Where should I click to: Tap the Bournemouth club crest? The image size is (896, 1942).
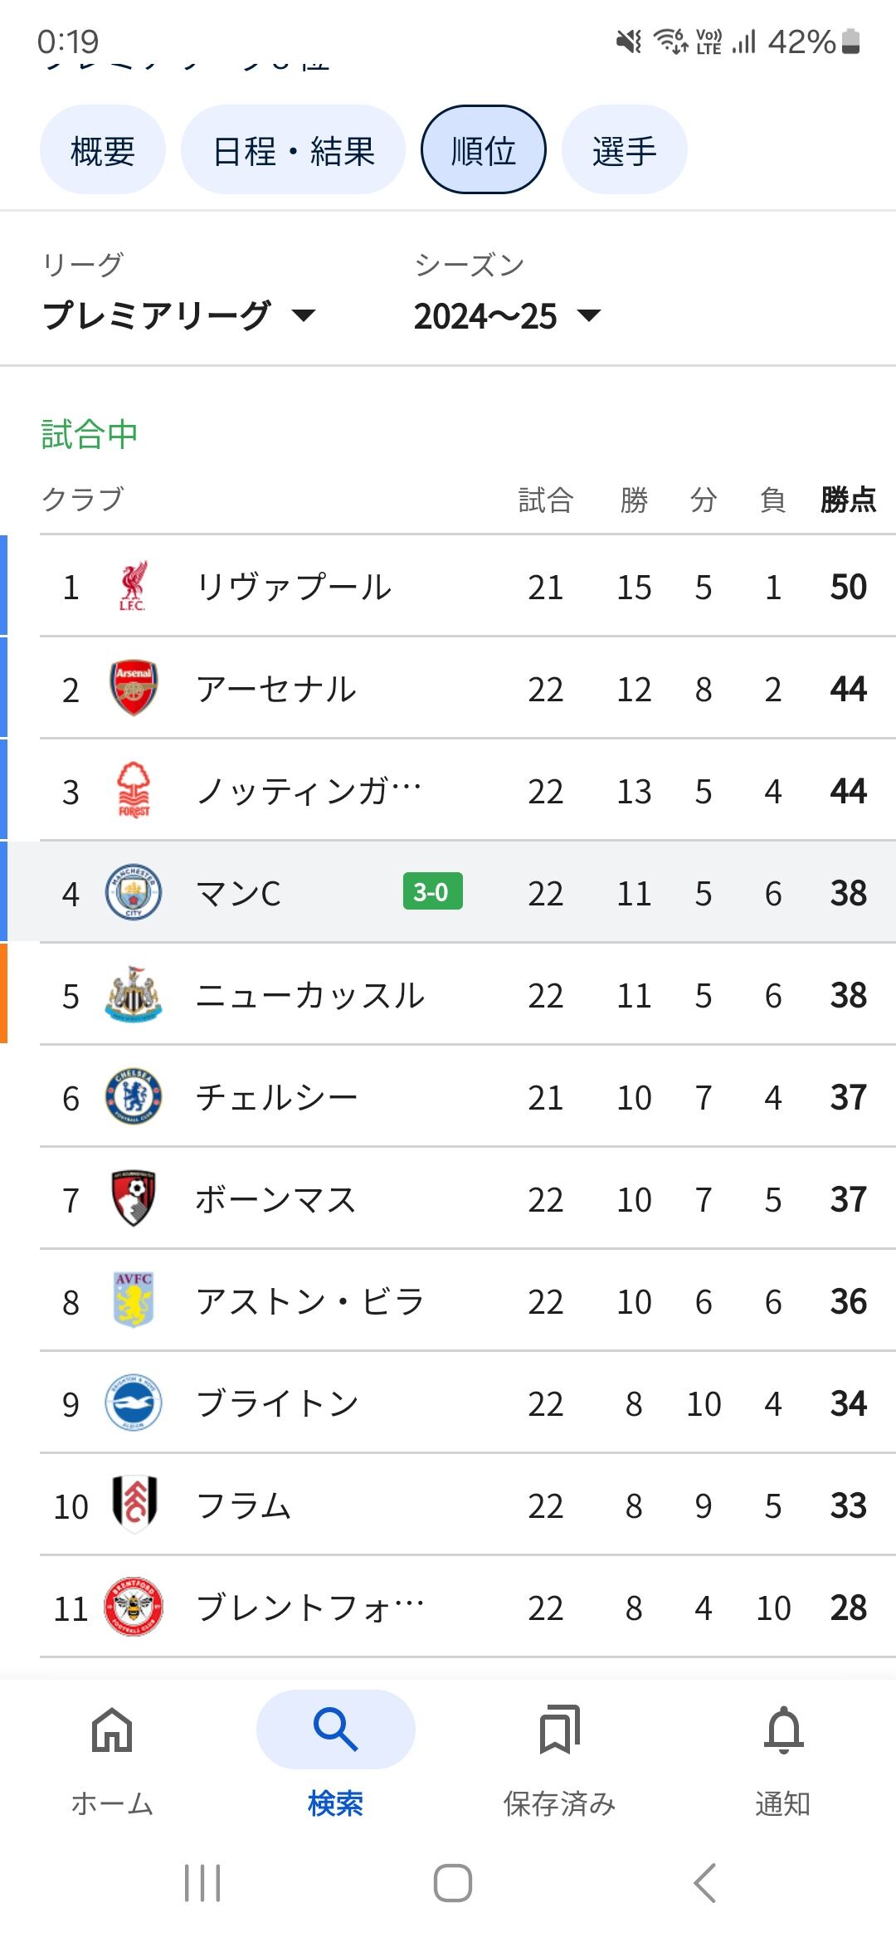tap(133, 1199)
